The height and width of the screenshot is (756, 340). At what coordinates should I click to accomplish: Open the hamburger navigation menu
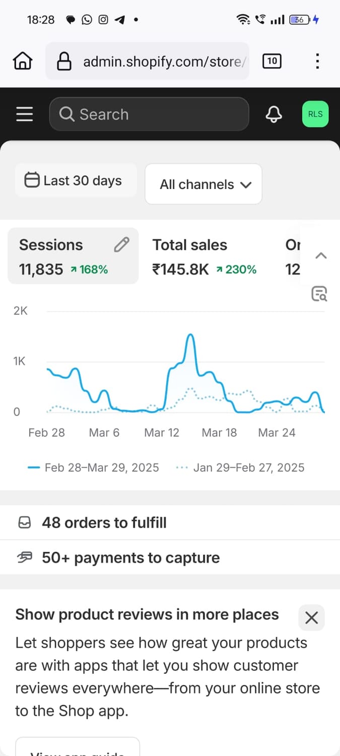pos(24,114)
